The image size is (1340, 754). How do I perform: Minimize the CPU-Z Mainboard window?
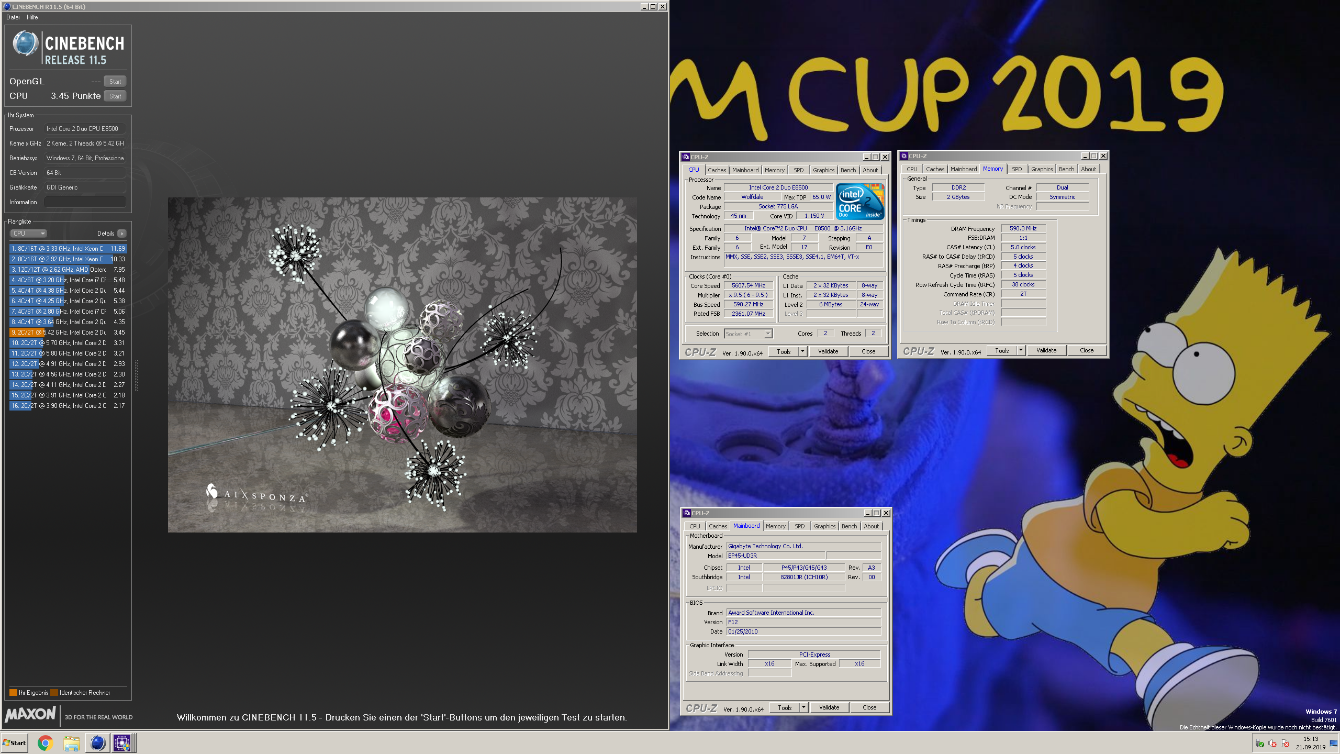[867, 513]
